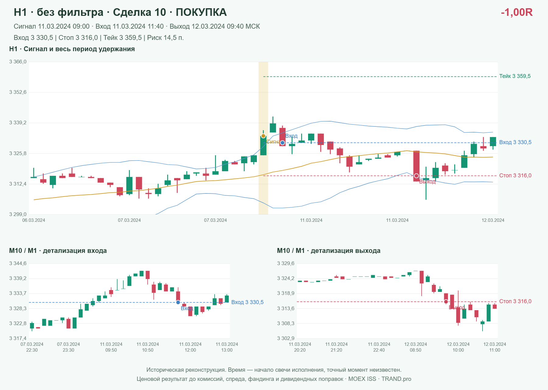Viewport: 548px width, 390px height.
Task: Click the H1 price axis label 3 325,8
Action: pos(18,154)
